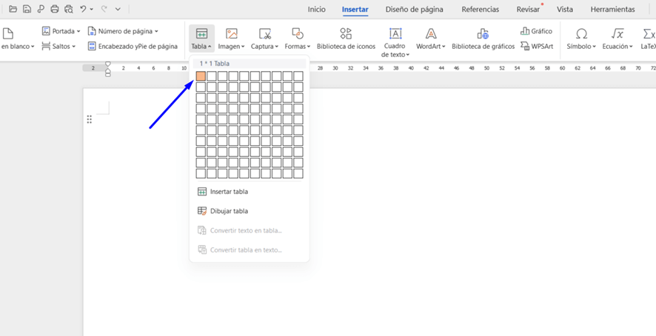Click the Tabla ribbon button
Image resolution: width=656 pixels, height=336 pixels.
tap(201, 38)
